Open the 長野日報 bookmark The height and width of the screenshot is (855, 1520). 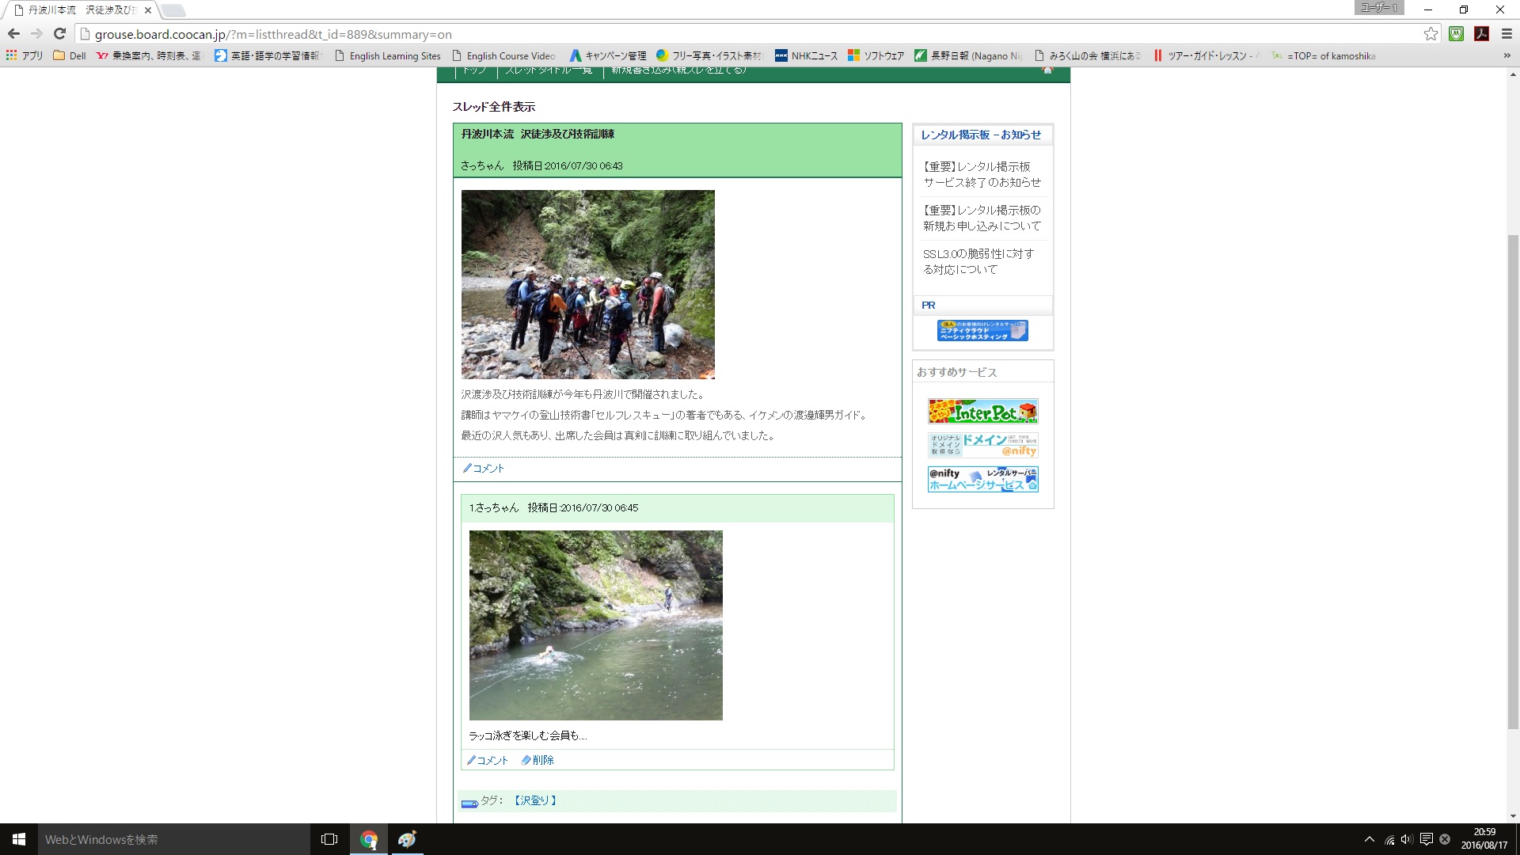pyautogui.click(x=969, y=55)
